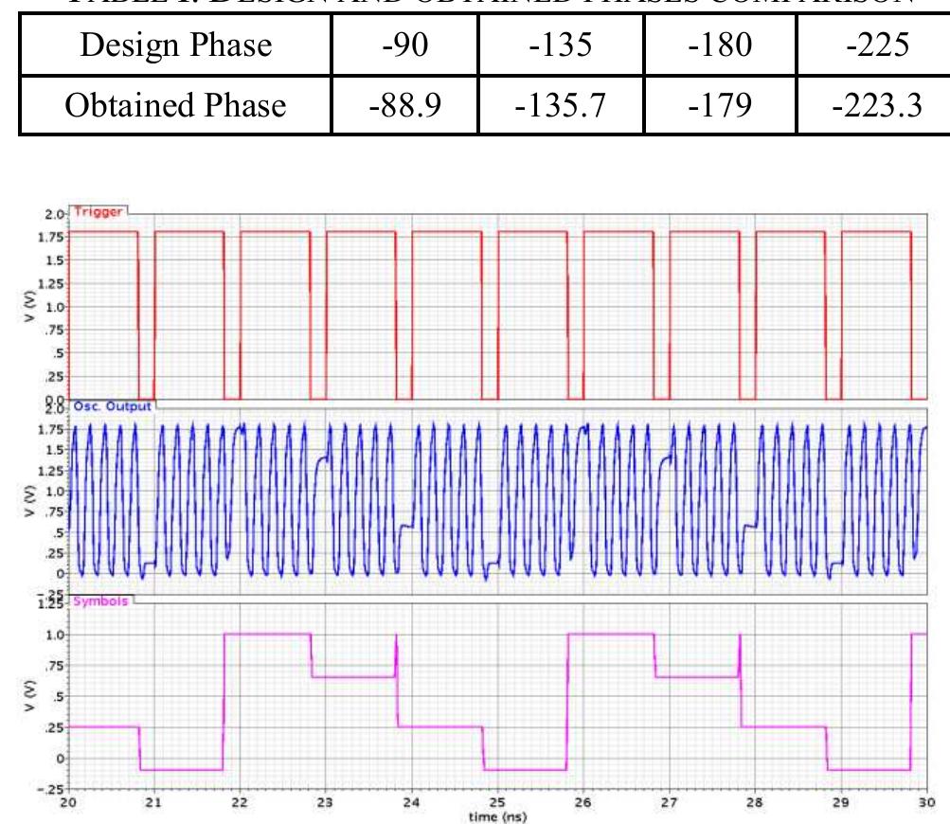Click the Design Phase row header
The image size is (950, 824).
(x=174, y=46)
